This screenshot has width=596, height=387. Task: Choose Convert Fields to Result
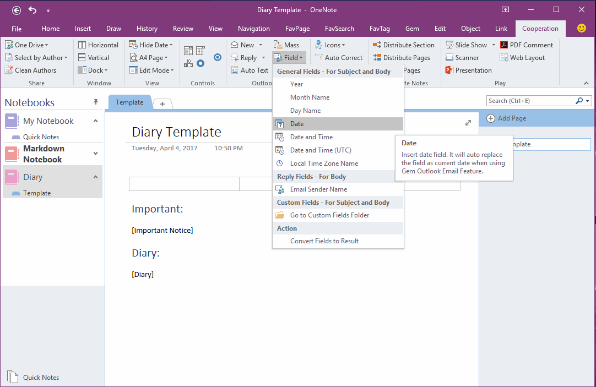338,241
